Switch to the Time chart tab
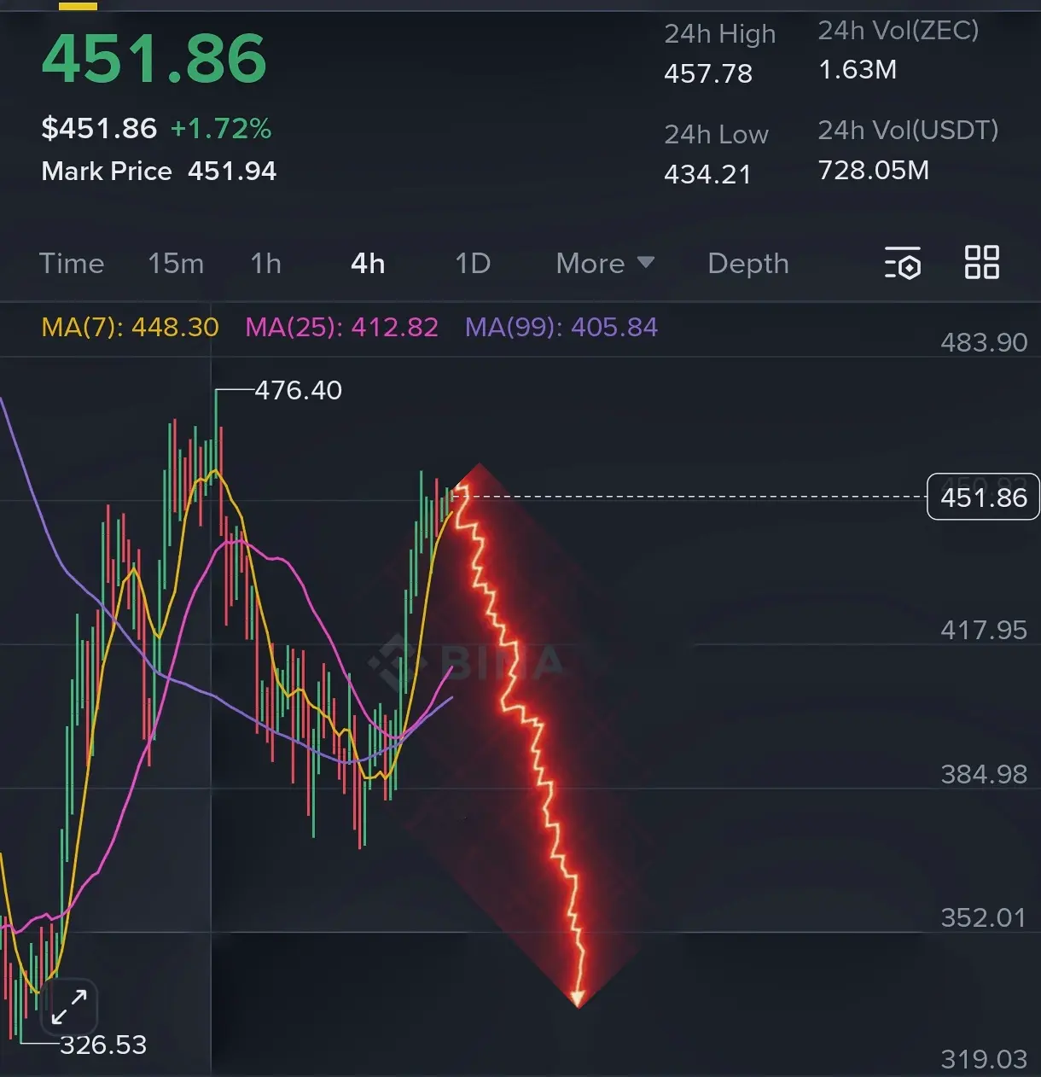Viewport: 1041px width, 1077px height. [x=72, y=263]
